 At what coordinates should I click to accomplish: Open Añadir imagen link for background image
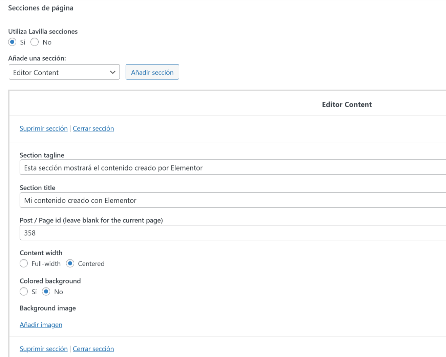tap(41, 325)
